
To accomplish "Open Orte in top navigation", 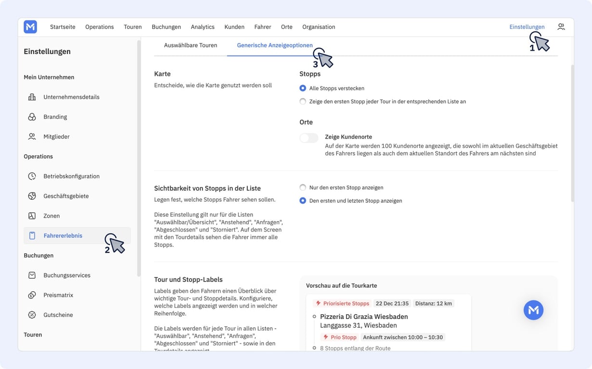I will point(287,27).
